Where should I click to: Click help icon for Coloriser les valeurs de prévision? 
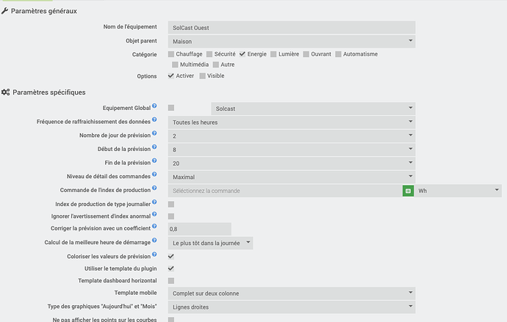[x=154, y=255]
